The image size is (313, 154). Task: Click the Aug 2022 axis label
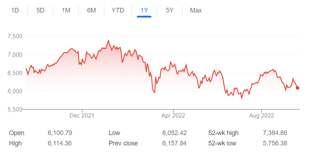tap(261, 115)
